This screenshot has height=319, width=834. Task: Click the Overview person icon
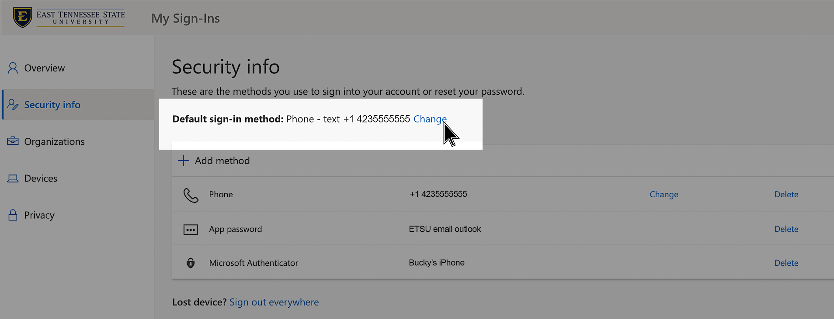point(13,68)
